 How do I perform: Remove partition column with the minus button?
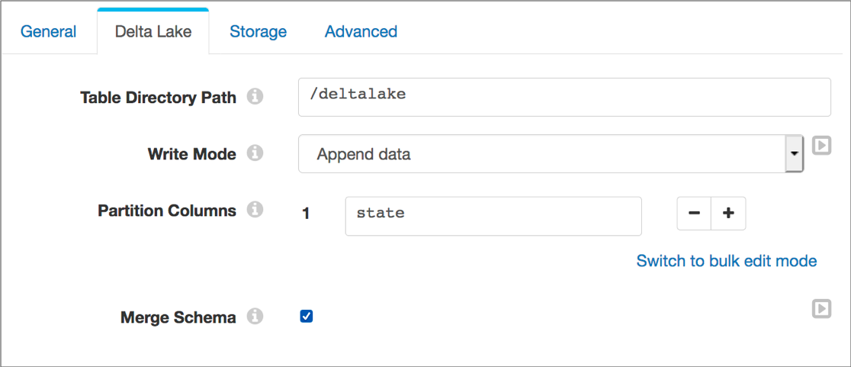point(694,214)
